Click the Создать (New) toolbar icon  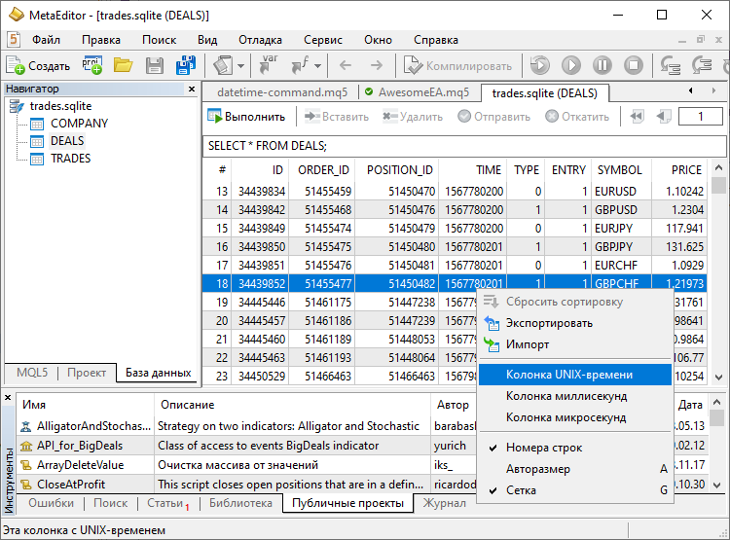click(39, 66)
